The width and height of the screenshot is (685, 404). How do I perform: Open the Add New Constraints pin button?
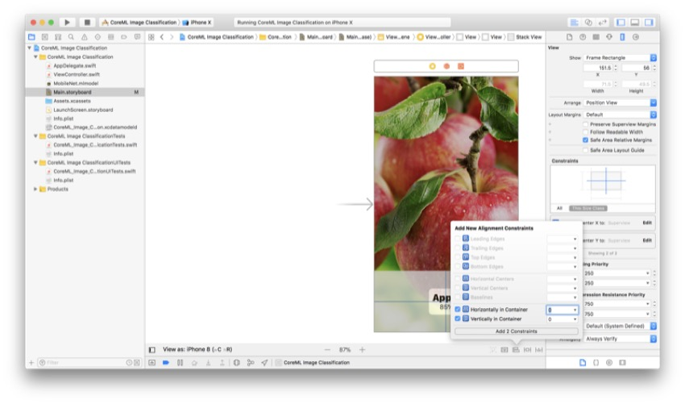click(x=527, y=350)
